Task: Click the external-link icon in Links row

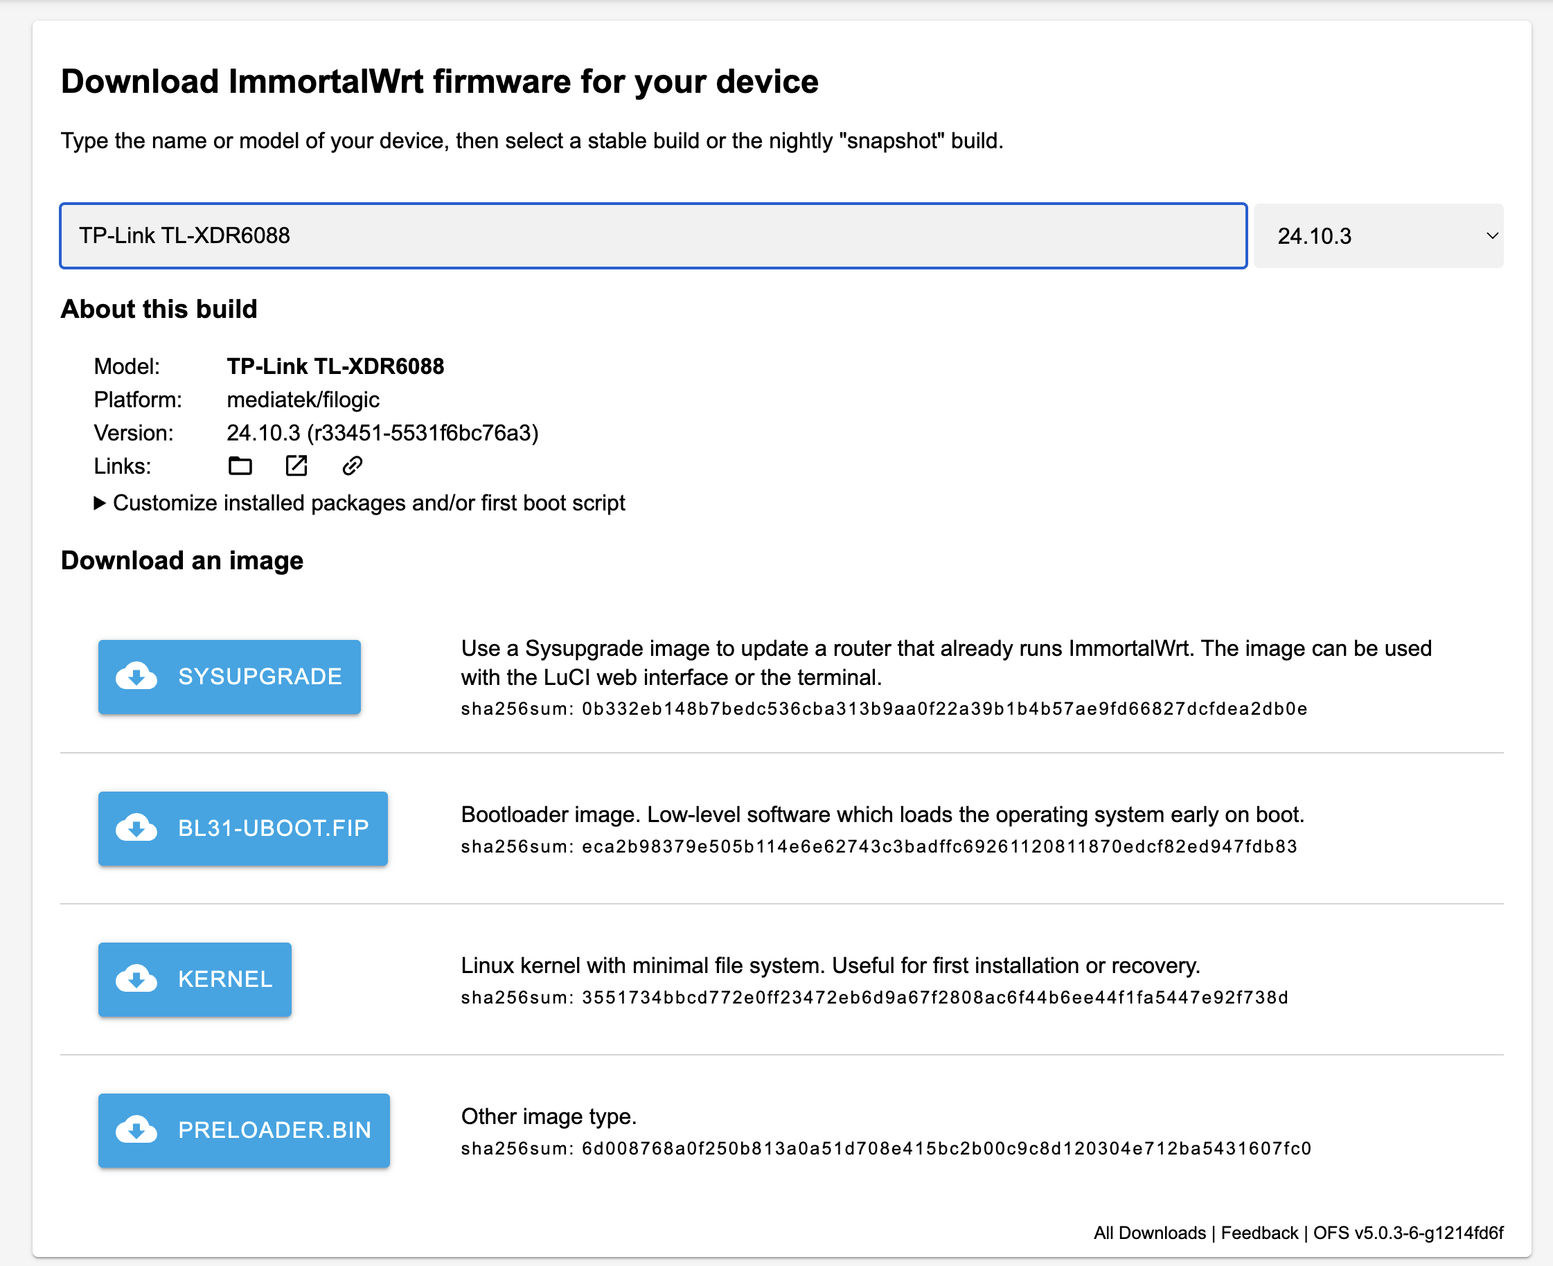Action: coord(296,466)
